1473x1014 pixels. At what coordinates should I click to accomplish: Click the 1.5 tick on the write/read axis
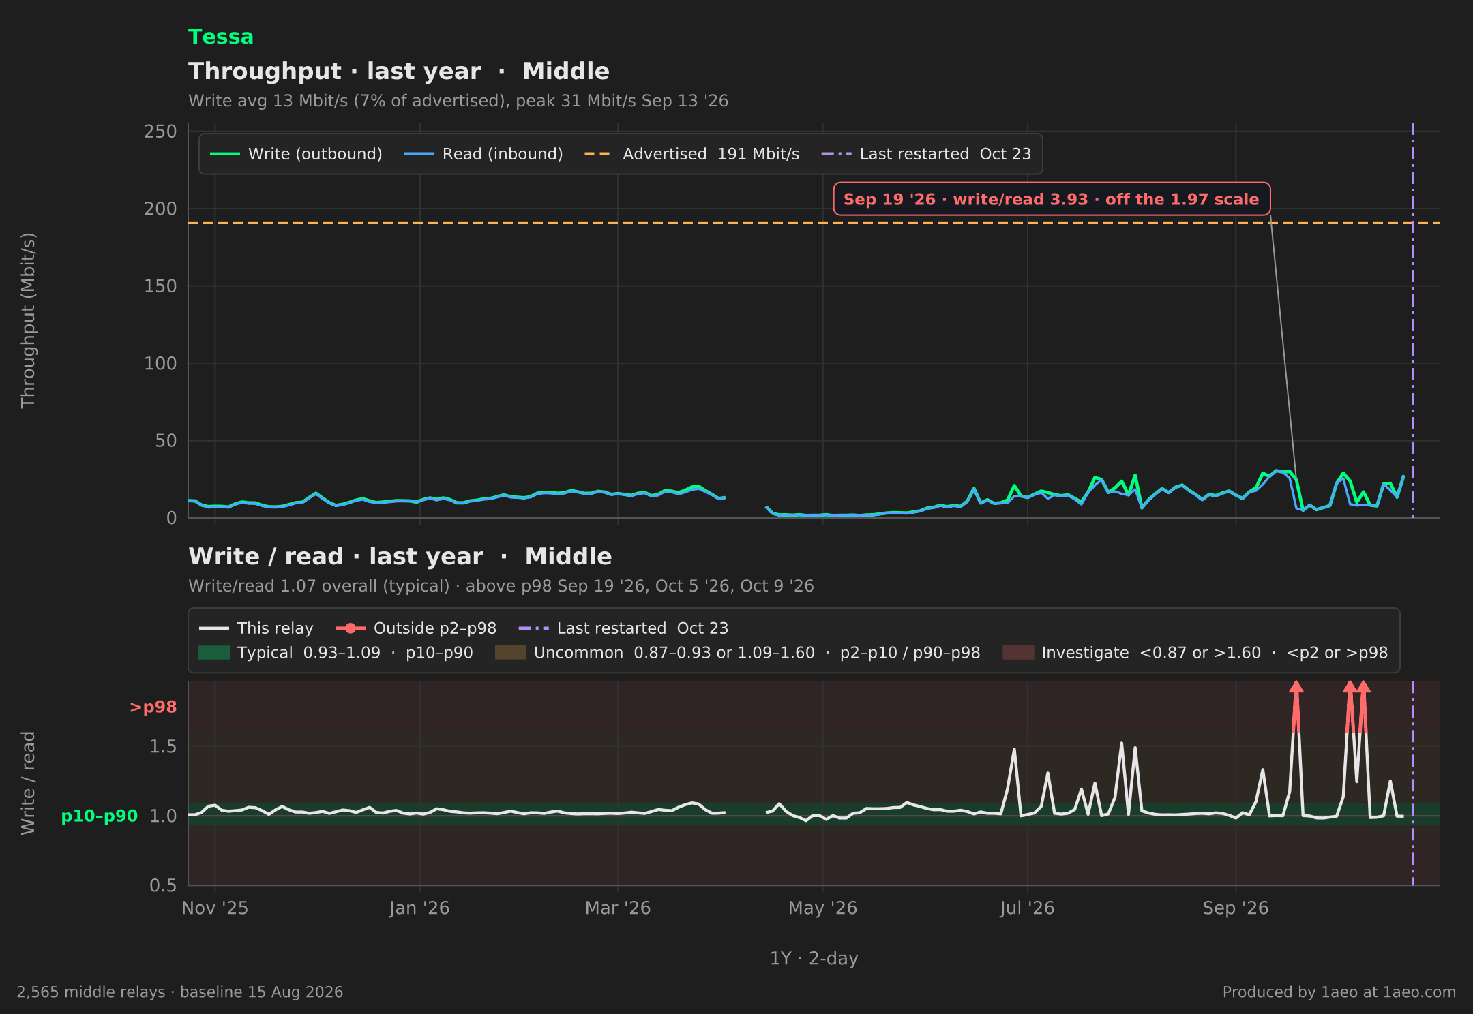coord(163,746)
